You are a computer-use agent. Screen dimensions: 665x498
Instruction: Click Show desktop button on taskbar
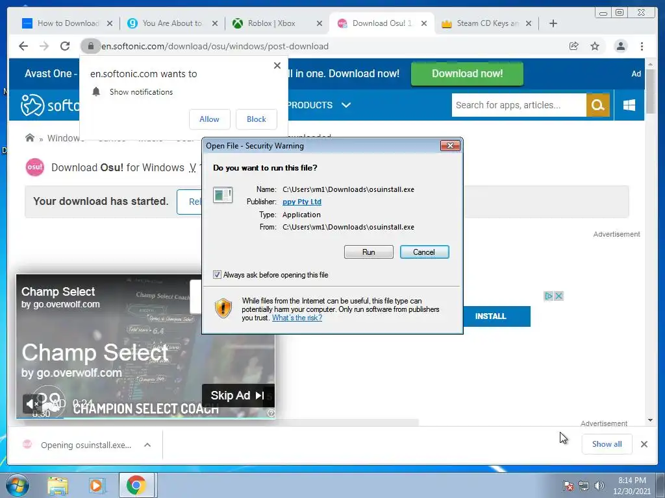[660, 485]
